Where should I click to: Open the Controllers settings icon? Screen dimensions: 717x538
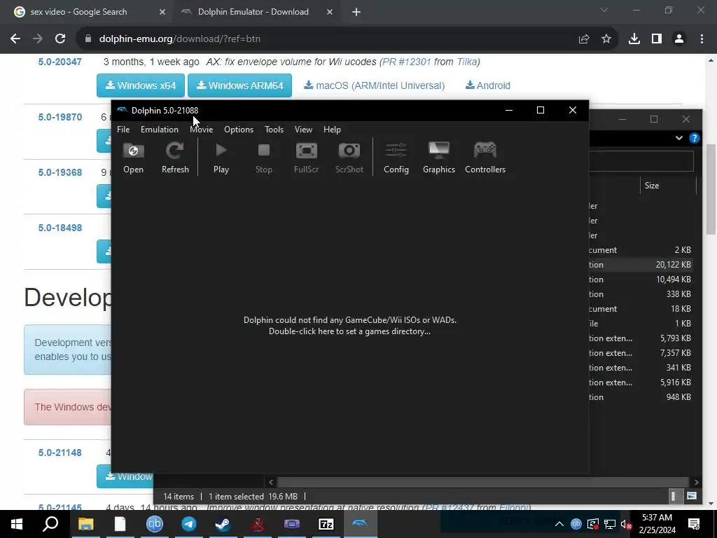485,158
